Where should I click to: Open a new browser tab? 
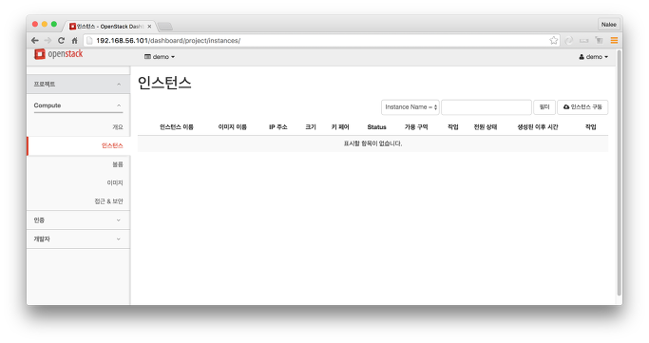pos(165,27)
